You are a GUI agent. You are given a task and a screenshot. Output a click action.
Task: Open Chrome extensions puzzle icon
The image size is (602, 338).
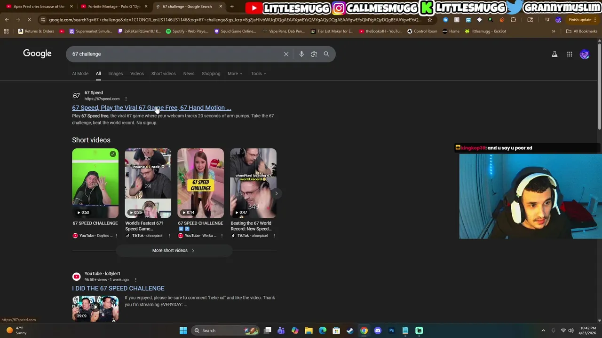(x=513, y=20)
